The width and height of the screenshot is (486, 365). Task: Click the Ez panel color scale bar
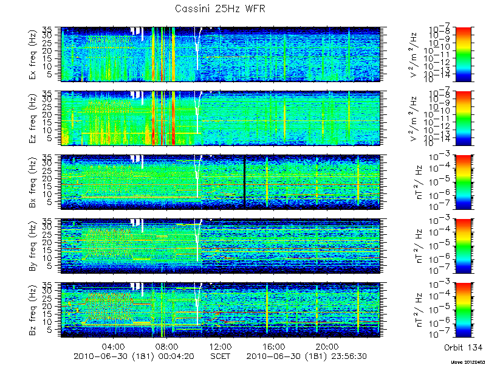click(463, 118)
